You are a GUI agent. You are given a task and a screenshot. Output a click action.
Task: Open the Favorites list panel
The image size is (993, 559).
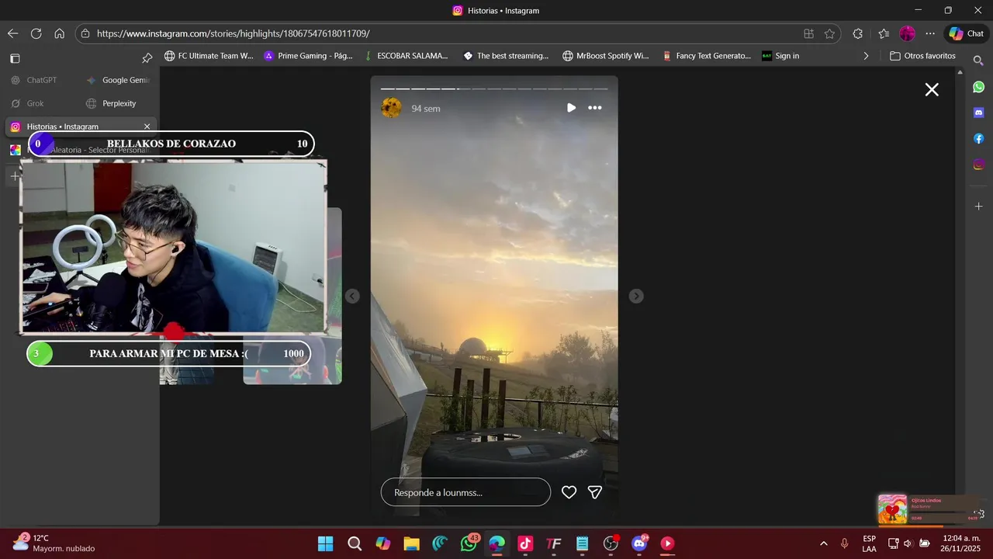tap(884, 33)
